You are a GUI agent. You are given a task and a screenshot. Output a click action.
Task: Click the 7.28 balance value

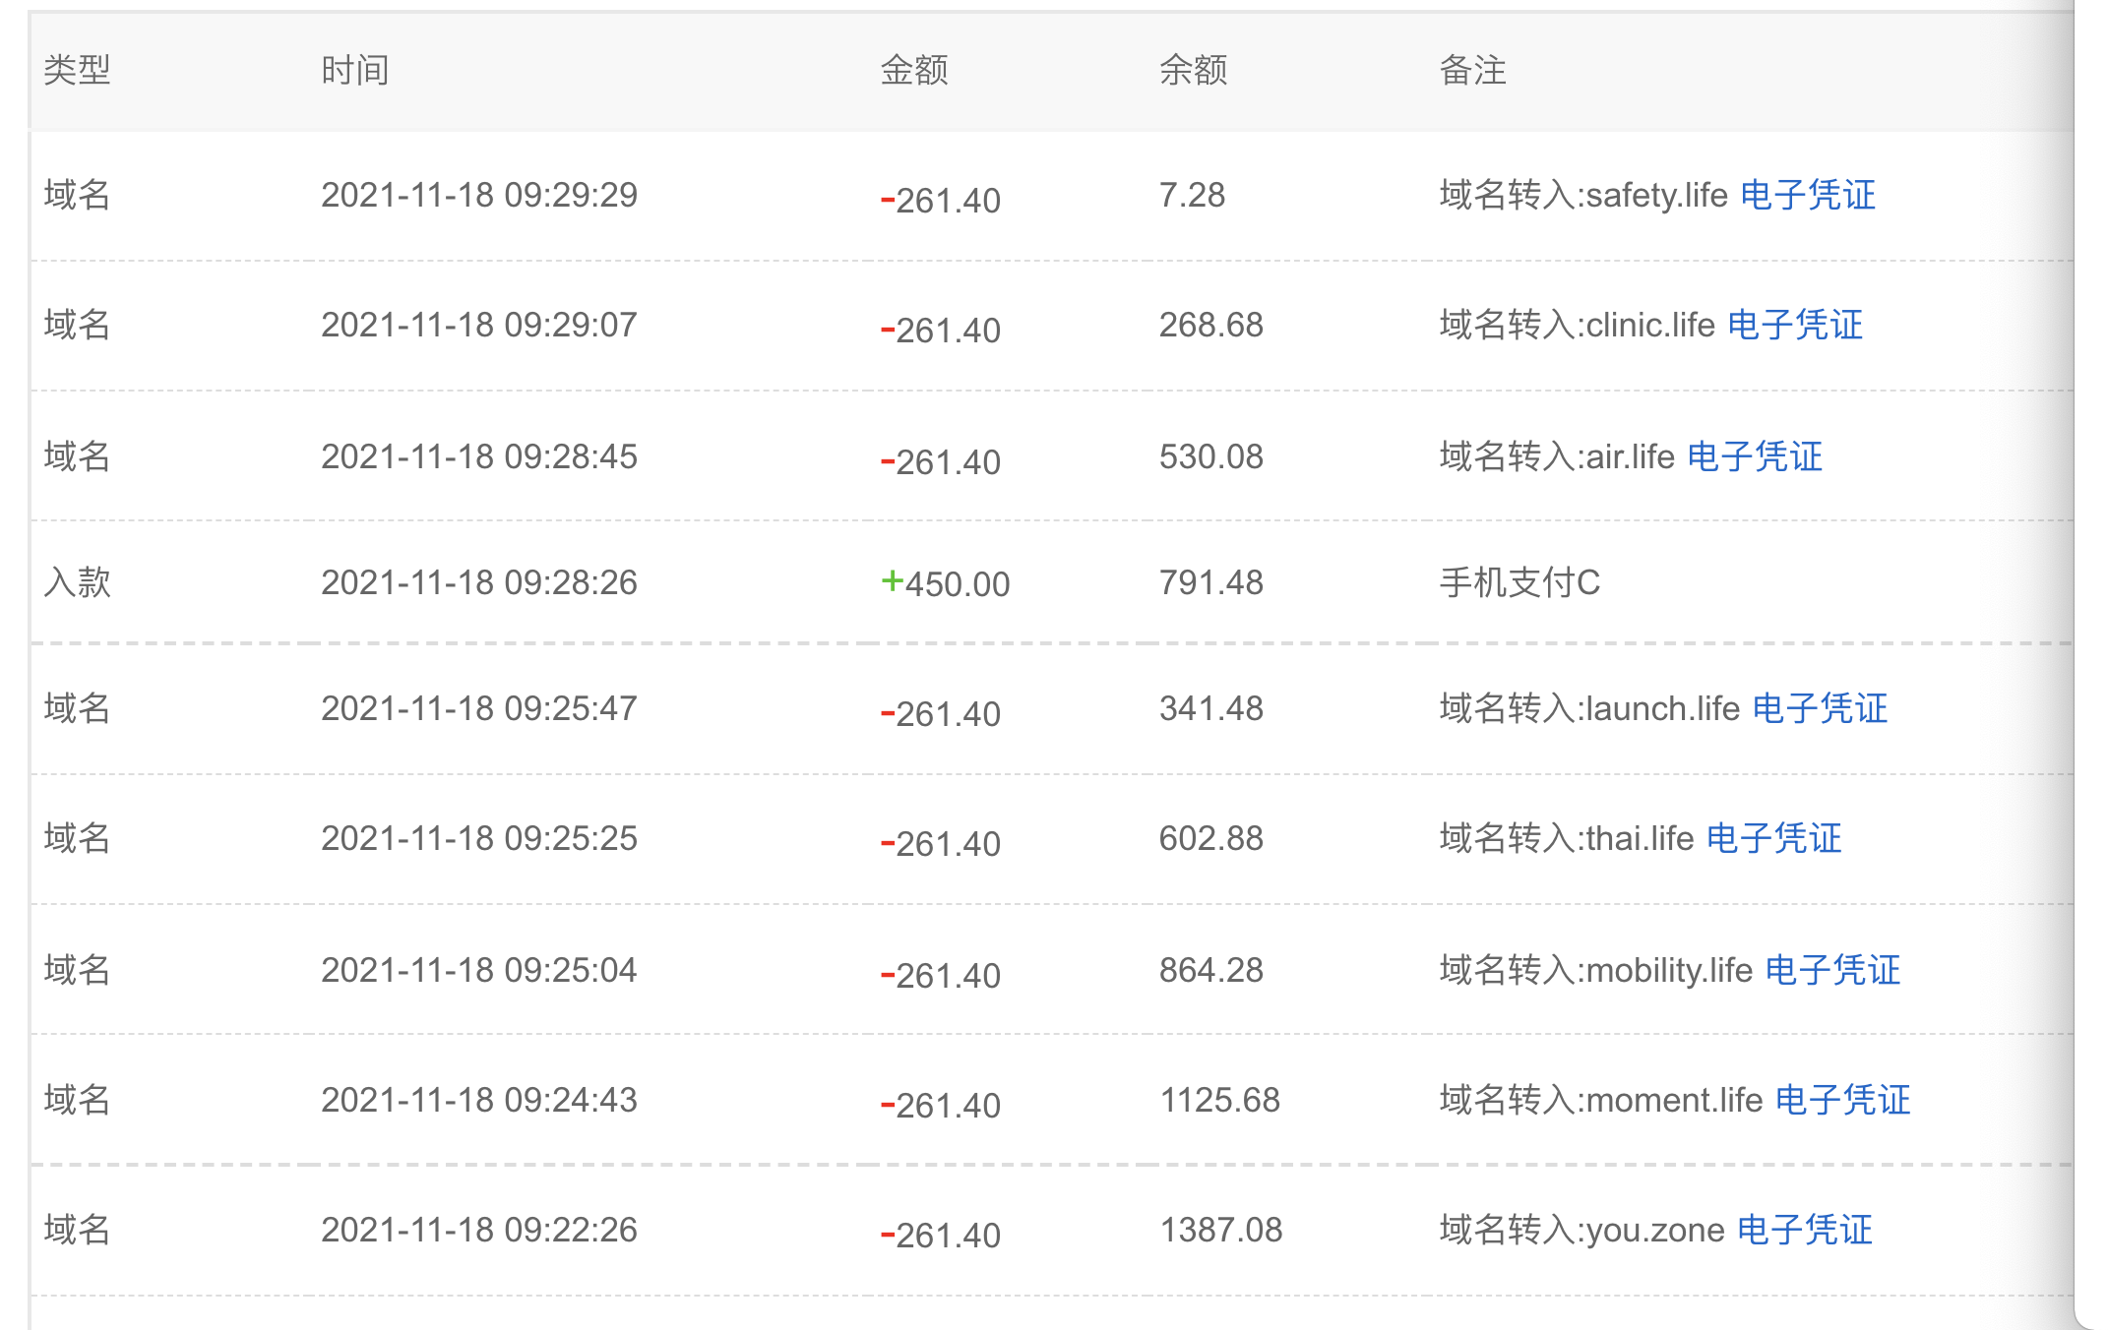click(1192, 195)
